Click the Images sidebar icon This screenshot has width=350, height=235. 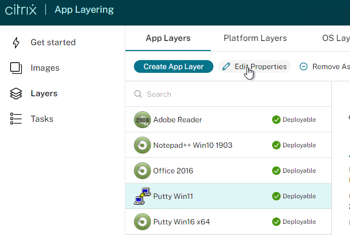16,68
